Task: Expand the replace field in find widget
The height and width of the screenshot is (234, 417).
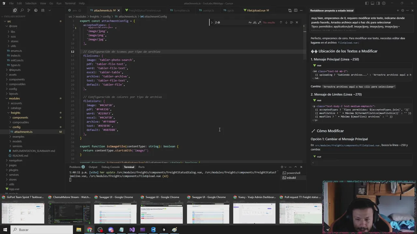Action: pos(212,22)
